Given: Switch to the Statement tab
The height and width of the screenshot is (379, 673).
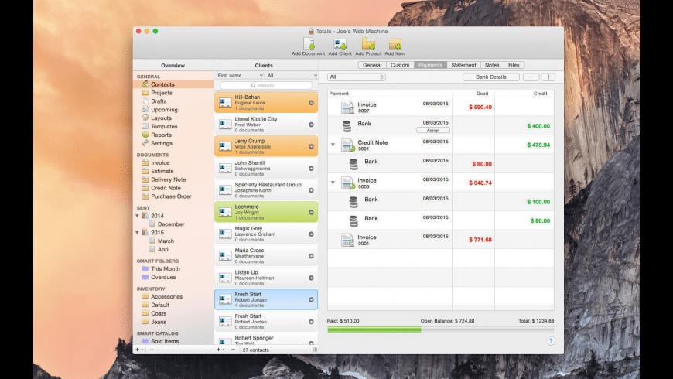Looking at the screenshot, I should pyautogui.click(x=463, y=65).
